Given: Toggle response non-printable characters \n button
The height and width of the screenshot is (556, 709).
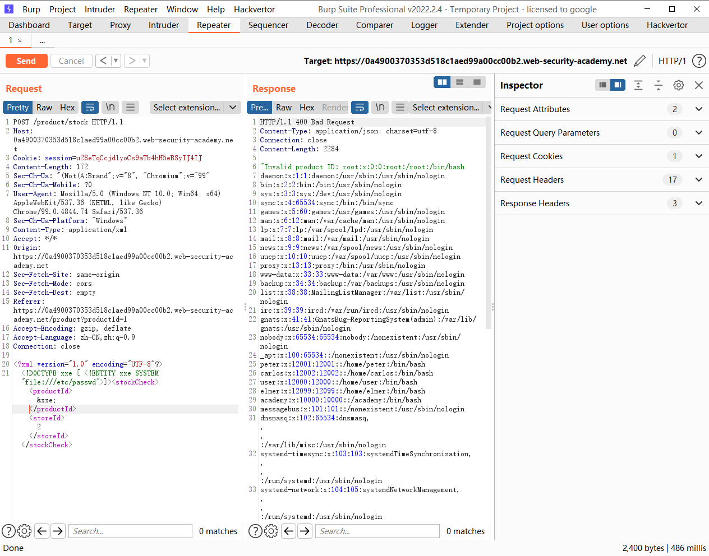Looking at the screenshot, I should click(x=380, y=107).
